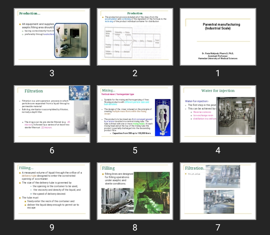
Task: Open the Production flowchart slide thumbnail
Action: tap(135, 37)
